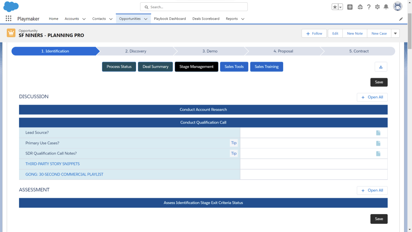Expand the Contacts tab dropdown chevron
The image size is (412, 232).
coord(111,19)
